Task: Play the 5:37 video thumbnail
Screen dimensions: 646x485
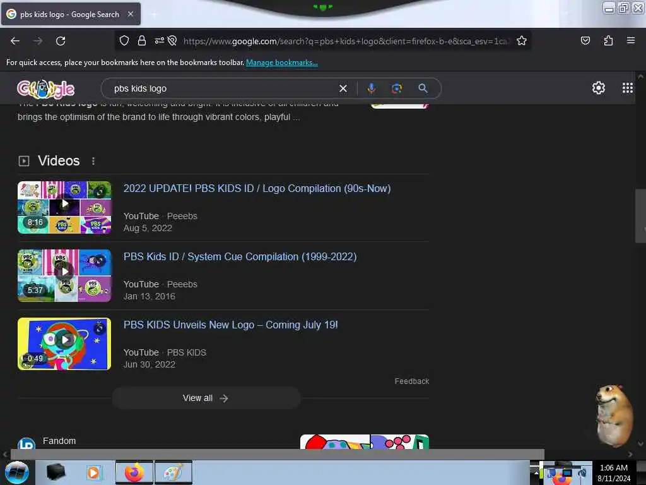Action: (64, 275)
